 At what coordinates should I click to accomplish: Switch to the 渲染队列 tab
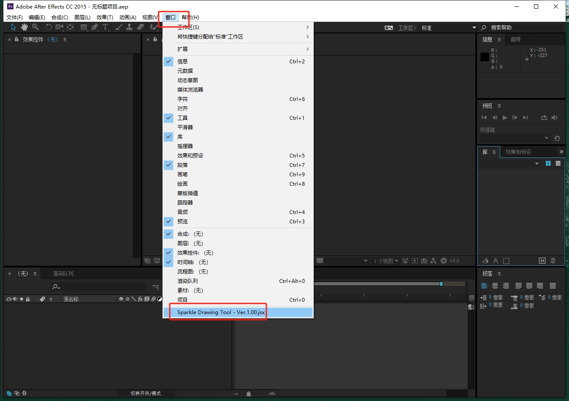click(63, 273)
